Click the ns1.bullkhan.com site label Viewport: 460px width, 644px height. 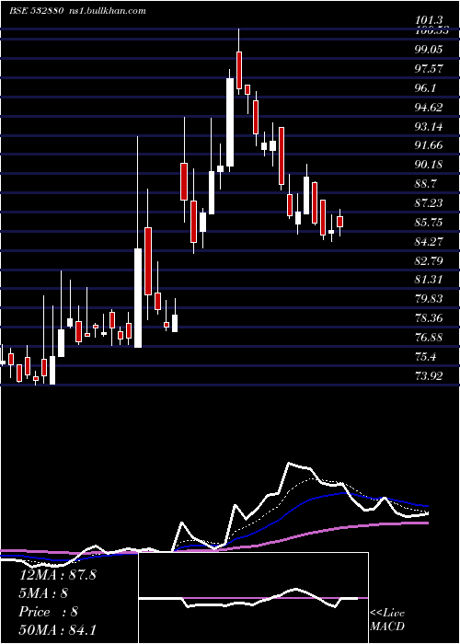point(109,11)
